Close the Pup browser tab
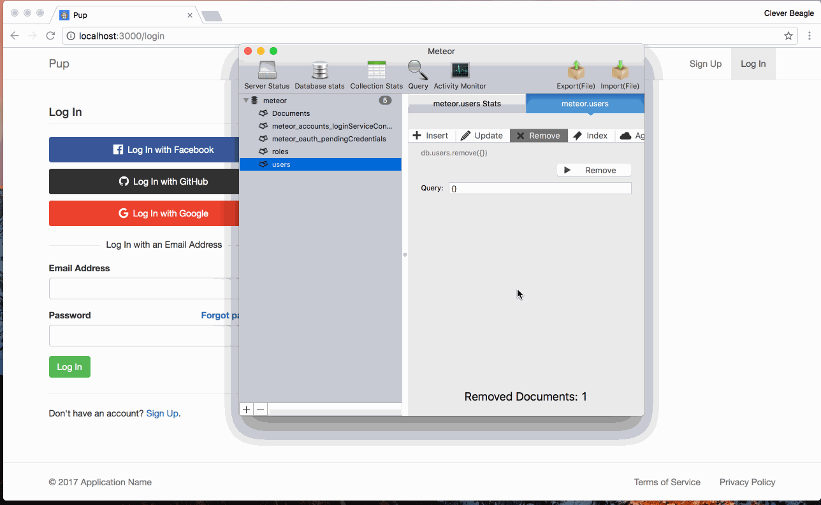 point(190,15)
